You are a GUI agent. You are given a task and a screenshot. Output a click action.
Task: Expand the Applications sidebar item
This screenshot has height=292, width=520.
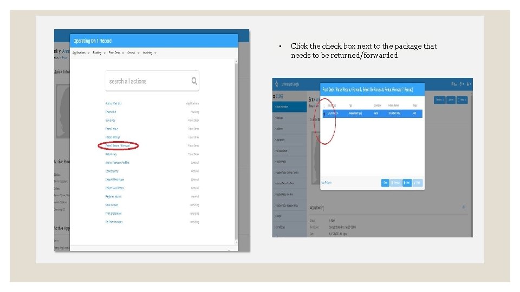click(290, 140)
